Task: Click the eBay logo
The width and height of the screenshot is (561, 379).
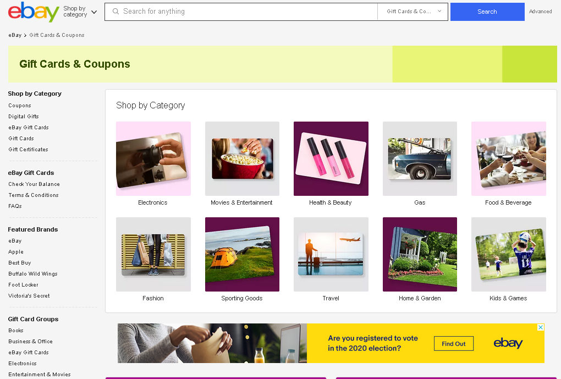Action: (x=33, y=12)
